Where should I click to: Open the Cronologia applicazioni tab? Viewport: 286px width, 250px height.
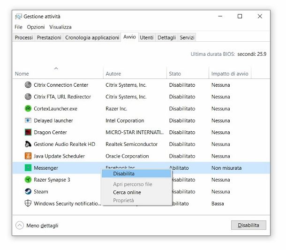pyautogui.click(x=92, y=38)
